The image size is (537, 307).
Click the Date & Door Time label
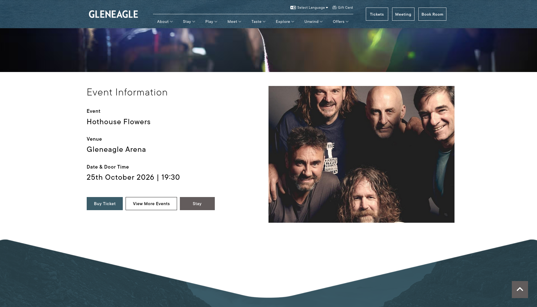(x=108, y=167)
